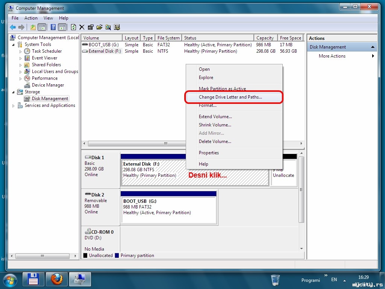The width and height of the screenshot is (385, 289).
Task: Open Device Manager from the tree
Action: click(48, 85)
